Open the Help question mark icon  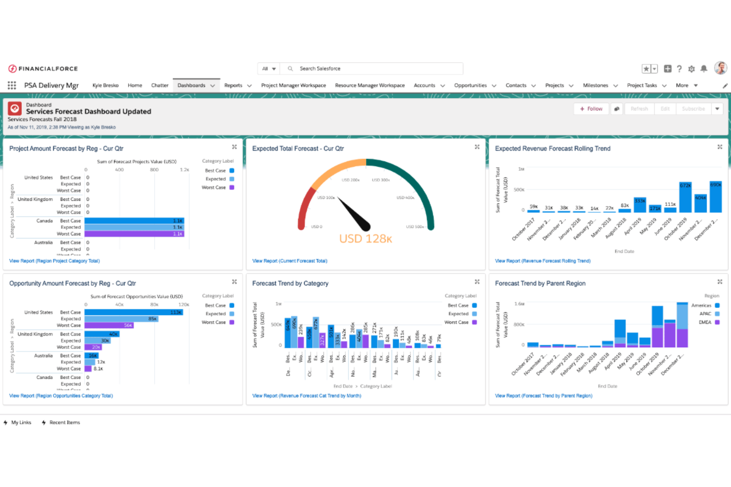point(680,69)
